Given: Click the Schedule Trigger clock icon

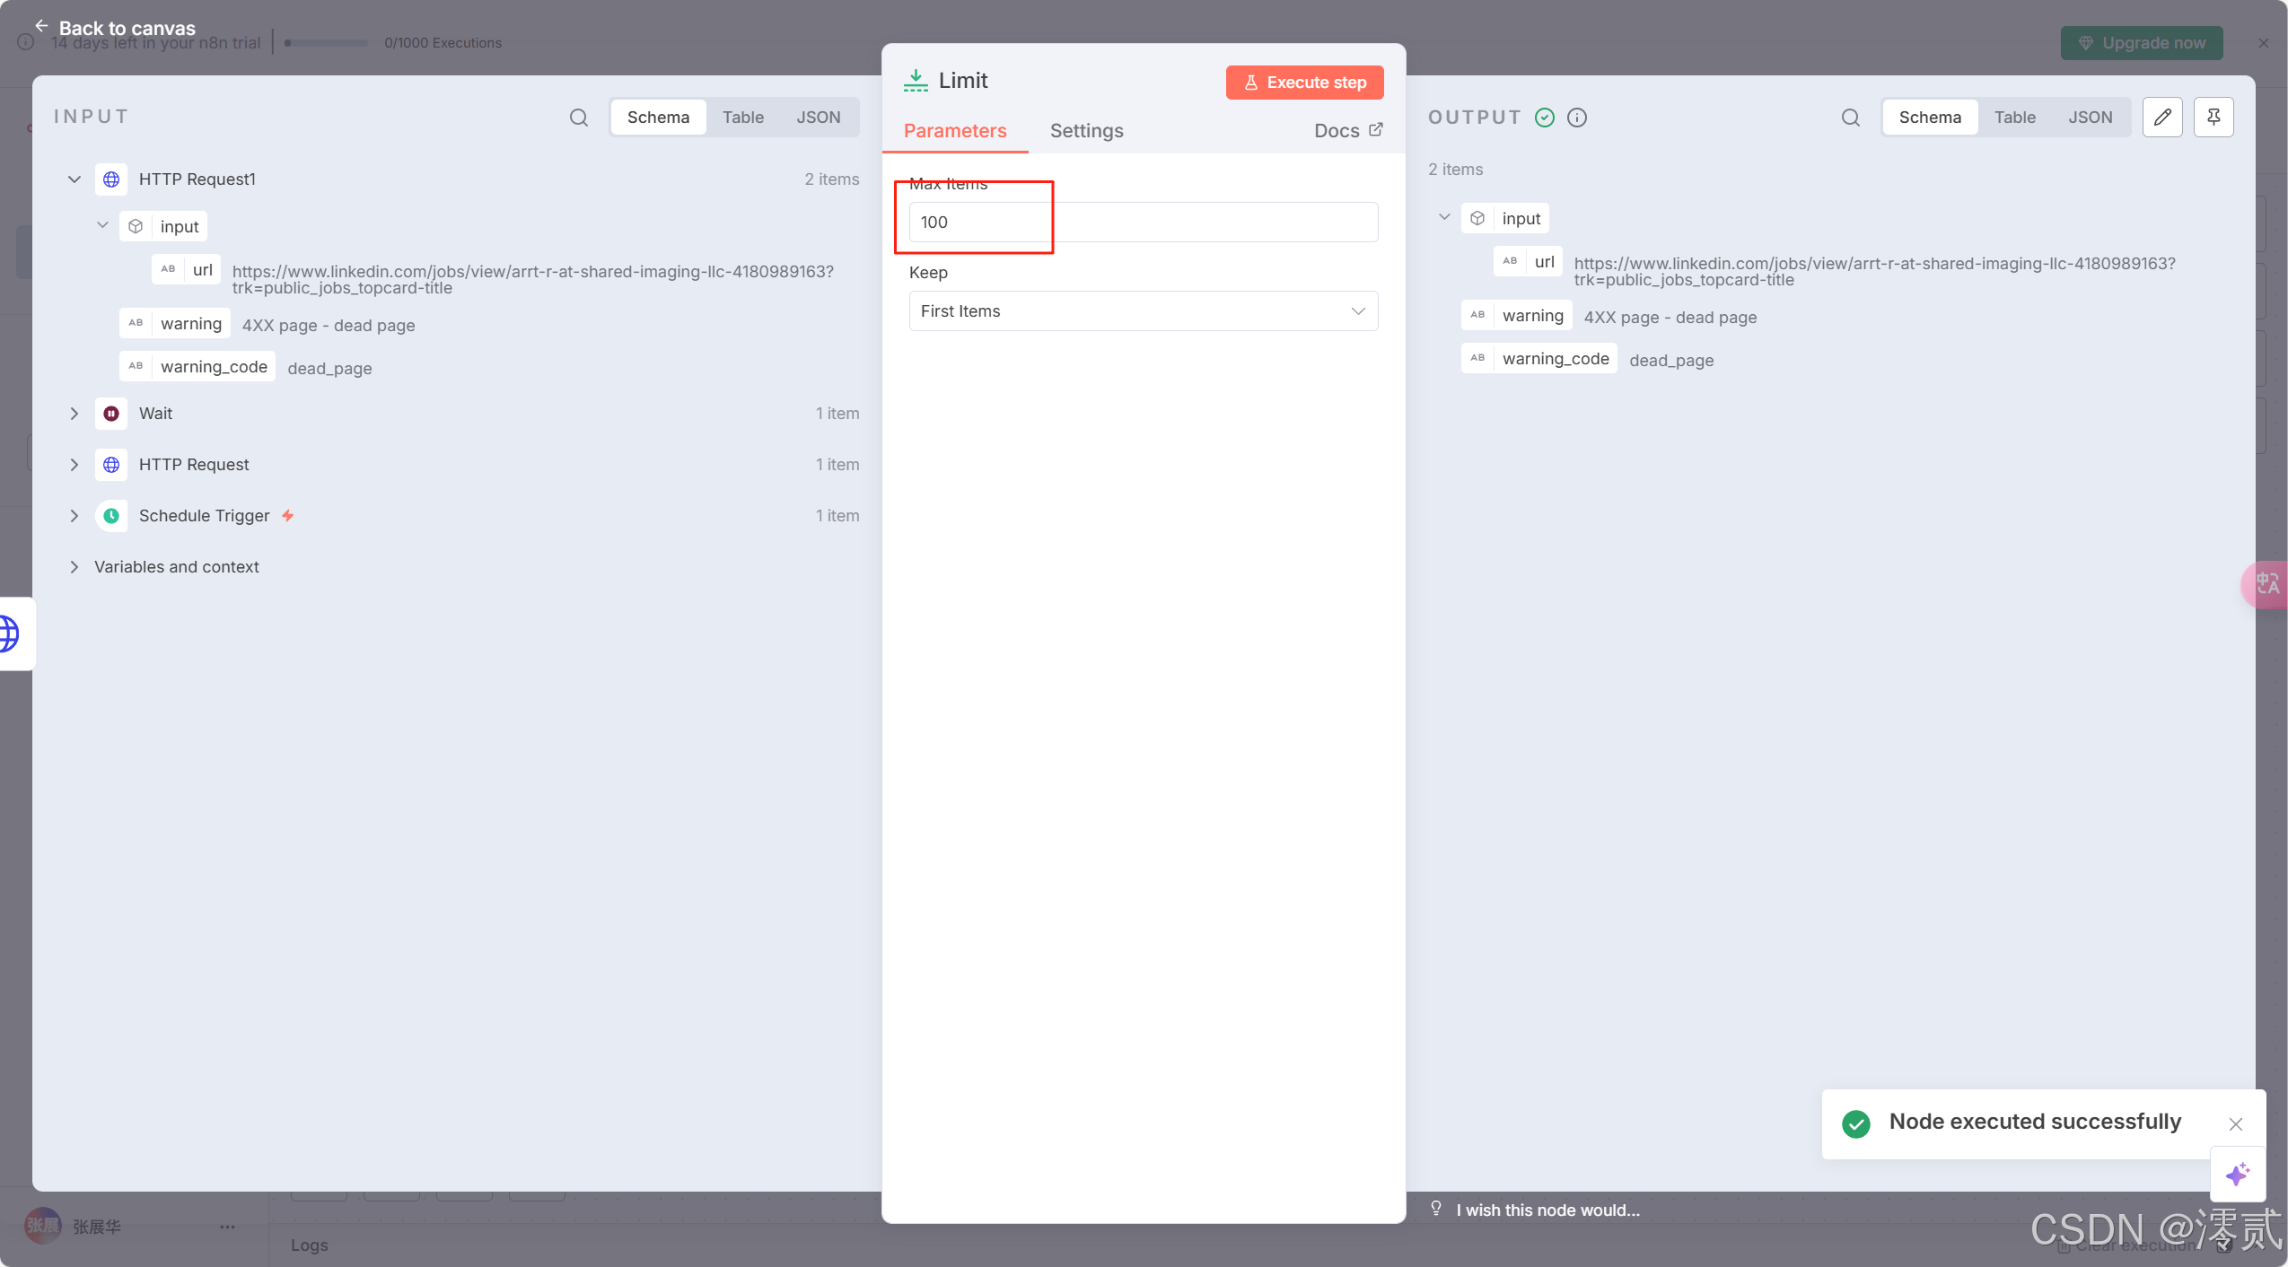Looking at the screenshot, I should [111, 516].
